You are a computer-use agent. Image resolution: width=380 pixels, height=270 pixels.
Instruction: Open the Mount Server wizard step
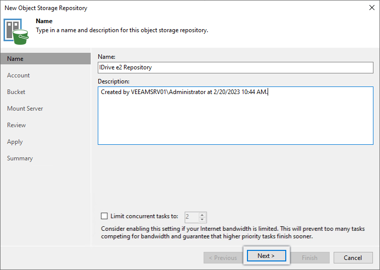tap(25, 109)
